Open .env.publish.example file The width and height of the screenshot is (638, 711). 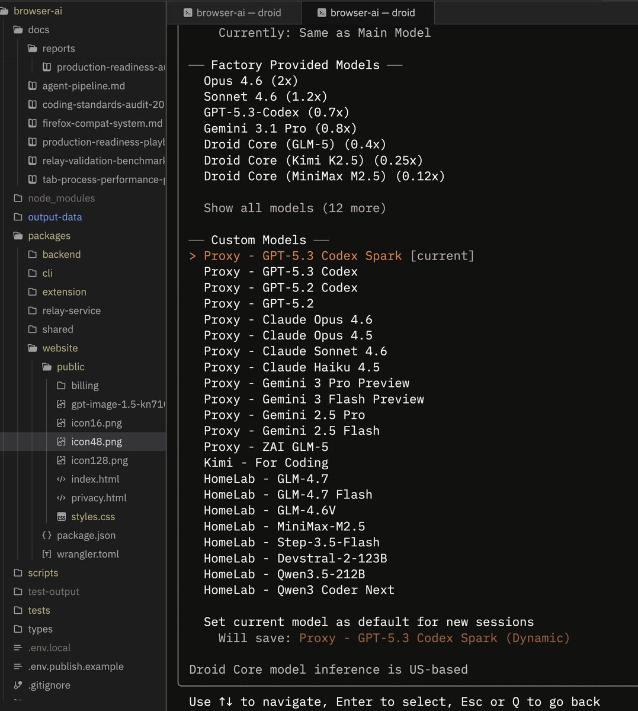(76, 667)
